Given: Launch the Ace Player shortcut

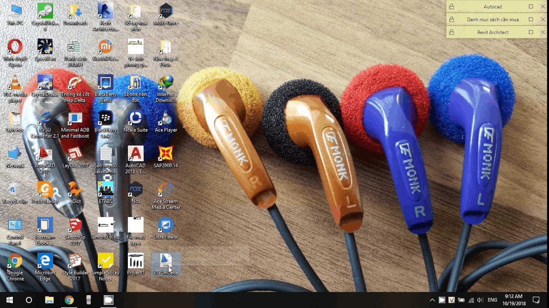Looking at the screenshot, I should pos(166,121).
